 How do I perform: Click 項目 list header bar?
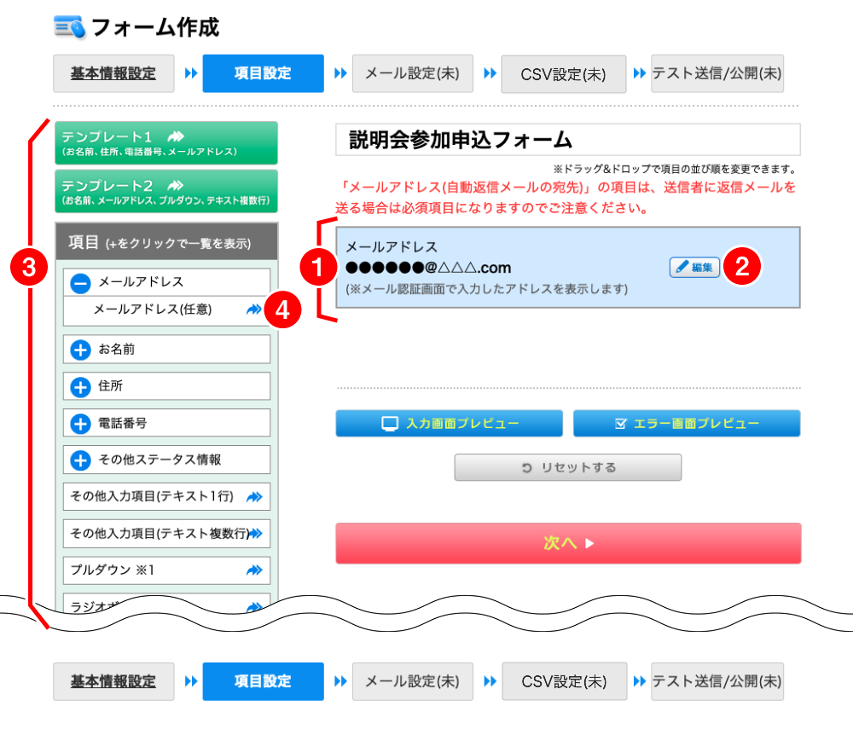click(166, 241)
